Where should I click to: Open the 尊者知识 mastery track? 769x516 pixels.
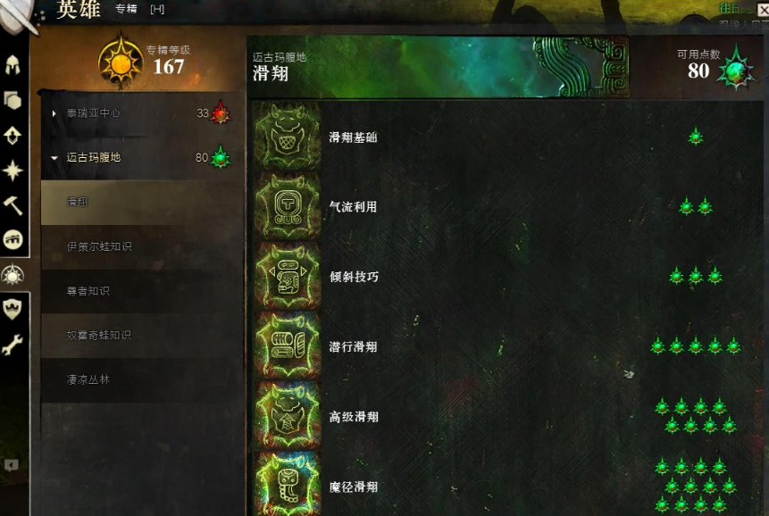[x=142, y=291]
